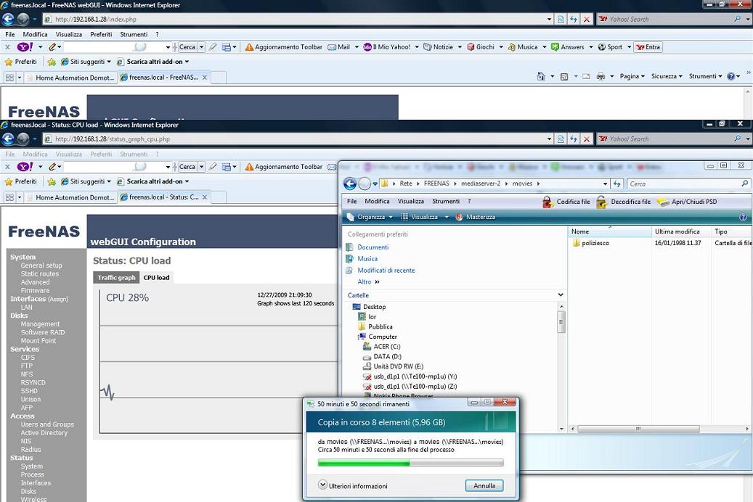Go back in the movies Explorer window

pyautogui.click(x=350, y=184)
